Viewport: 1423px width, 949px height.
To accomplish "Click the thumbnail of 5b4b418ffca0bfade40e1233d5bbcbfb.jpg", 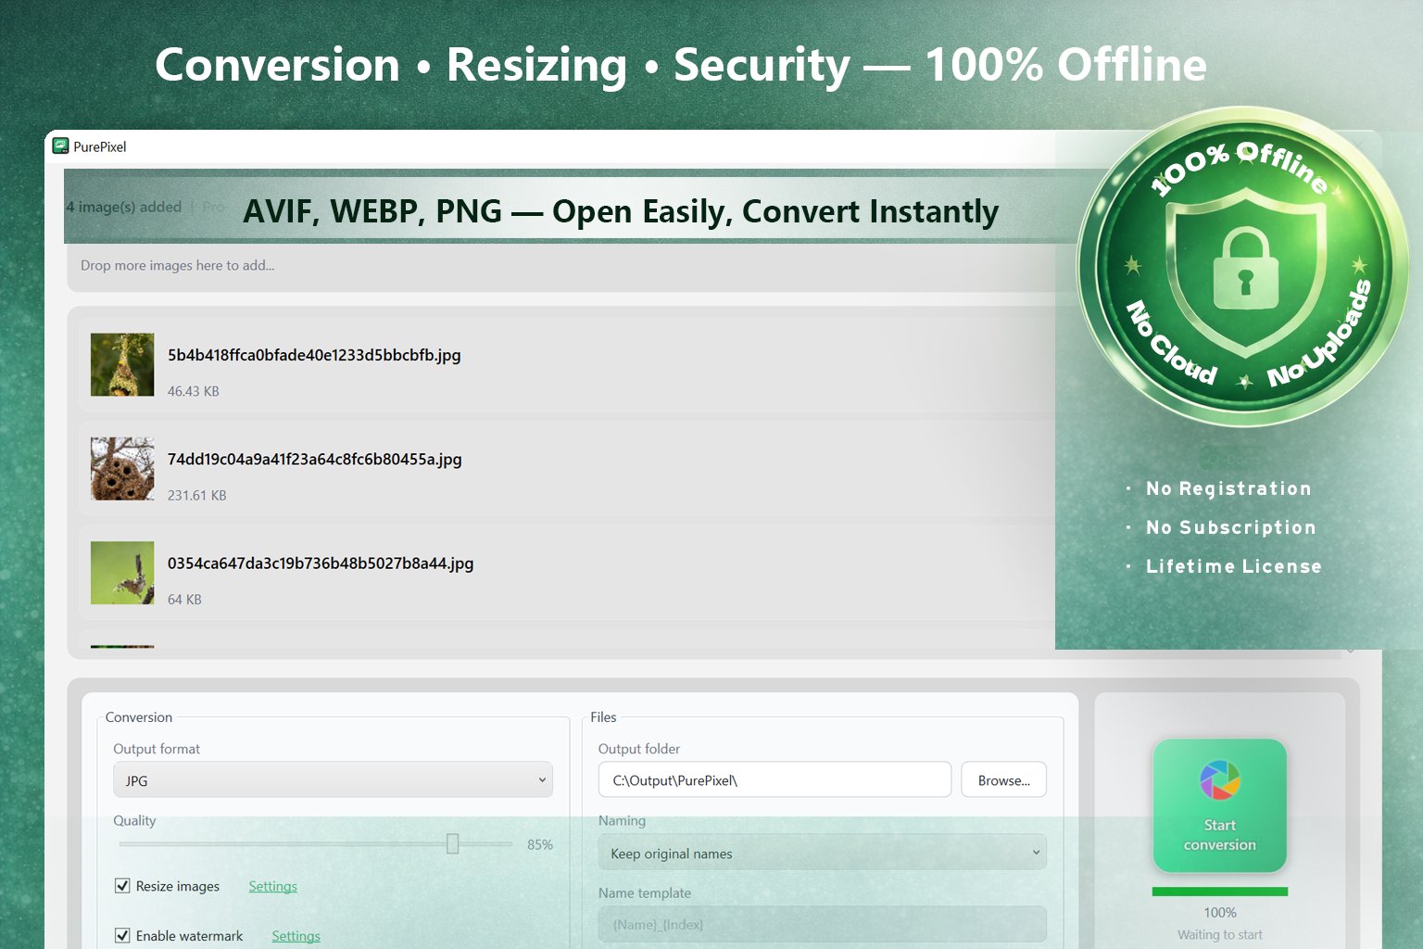I will pos(122,364).
